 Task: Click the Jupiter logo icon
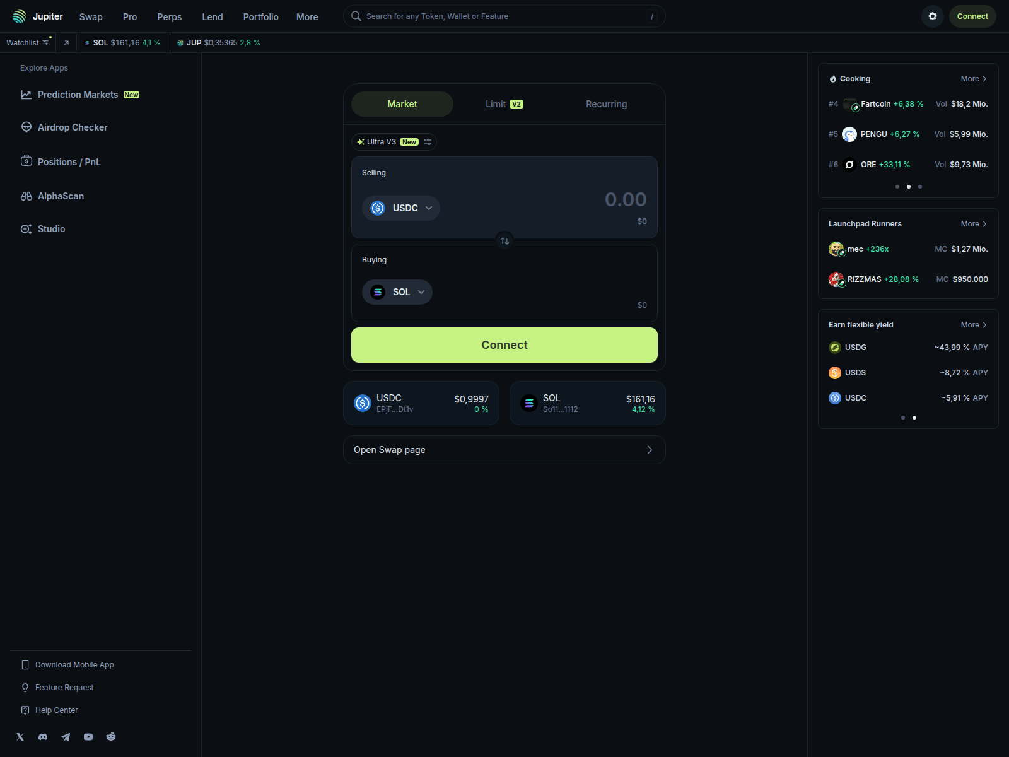coord(20,16)
